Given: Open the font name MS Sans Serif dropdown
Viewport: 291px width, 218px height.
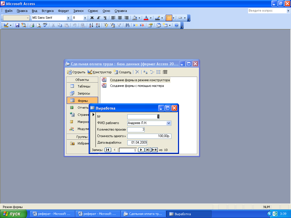Looking at the screenshot, I should point(68,18).
